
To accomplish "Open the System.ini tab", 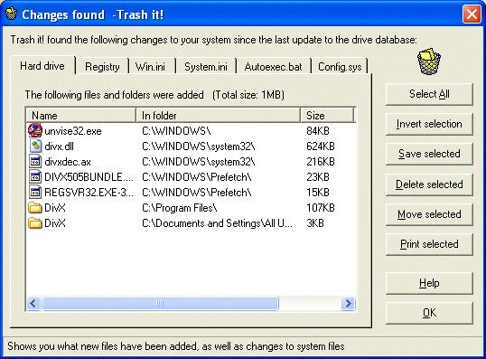I will point(206,67).
